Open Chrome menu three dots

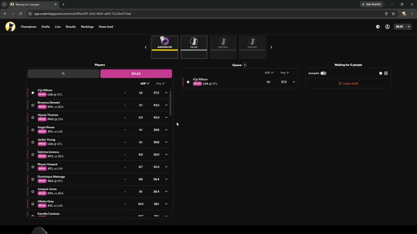[412, 14]
